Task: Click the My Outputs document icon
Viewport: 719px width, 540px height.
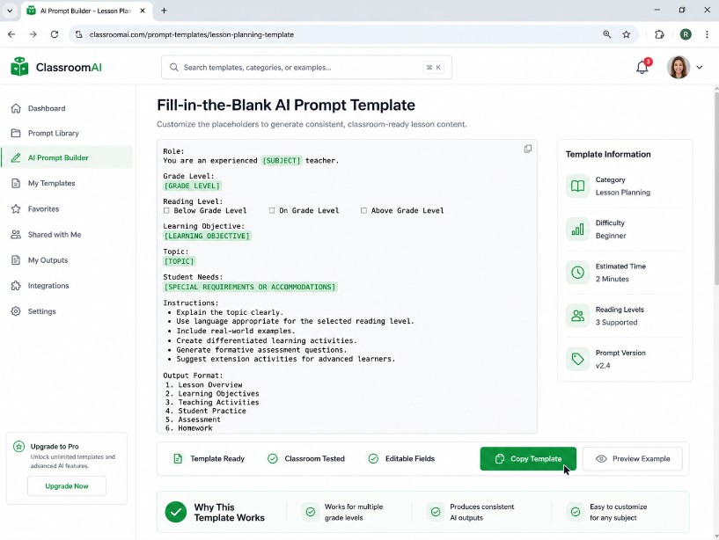Action: click(16, 260)
